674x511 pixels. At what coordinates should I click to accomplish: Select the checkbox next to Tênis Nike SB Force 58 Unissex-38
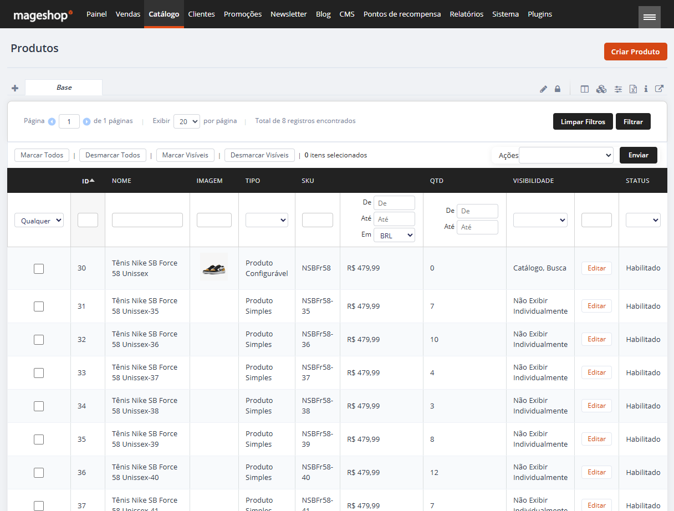pyautogui.click(x=38, y=406)
